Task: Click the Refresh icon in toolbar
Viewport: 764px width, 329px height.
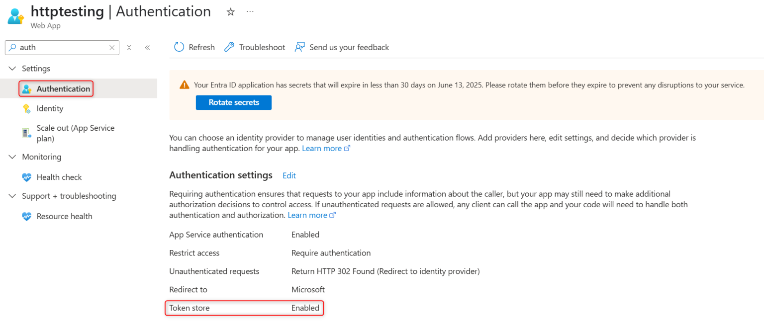Action: 179,47
